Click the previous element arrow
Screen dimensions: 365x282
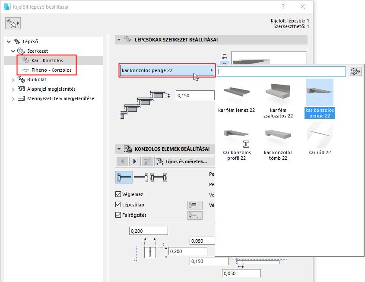(x=122, y=161)
